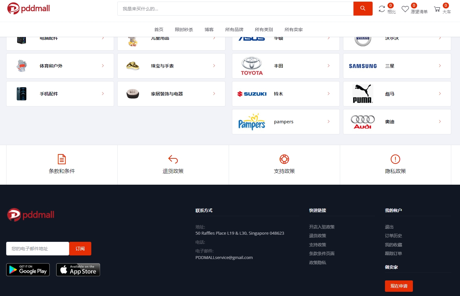Focus the newsletter email address field
Screen dimensions: 460x296
pos(38,249)
